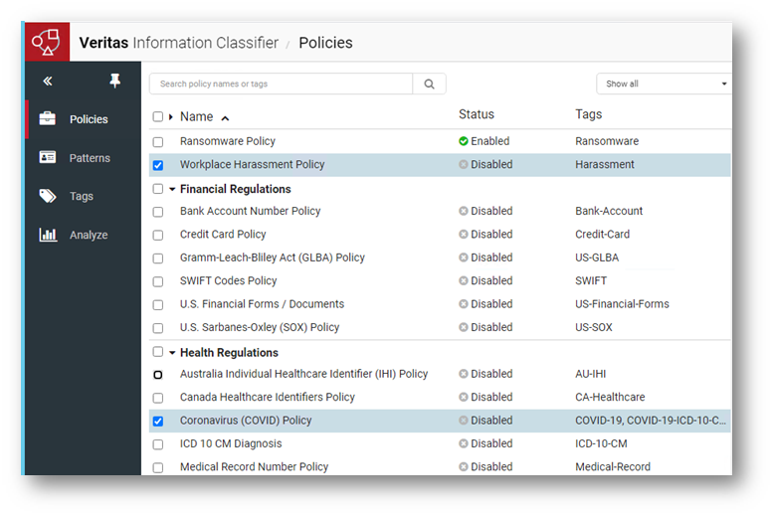Expand all groups using header arrow
Viewport: 774px width, 517px height.
(171, 117)
